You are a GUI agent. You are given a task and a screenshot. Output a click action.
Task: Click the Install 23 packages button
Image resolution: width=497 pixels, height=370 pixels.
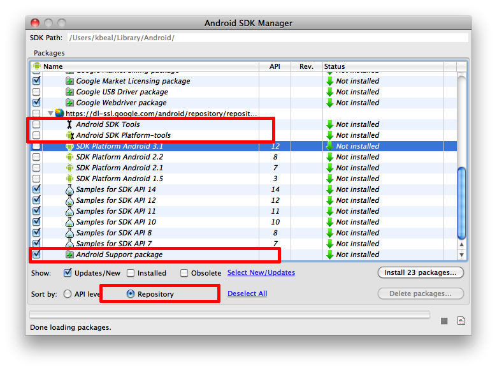point(421,272)
